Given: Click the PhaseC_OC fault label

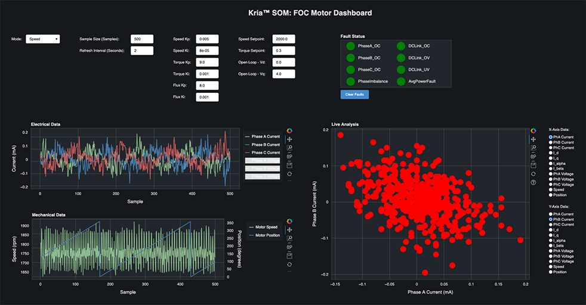Looking at the screenshot, I should 369,70.
